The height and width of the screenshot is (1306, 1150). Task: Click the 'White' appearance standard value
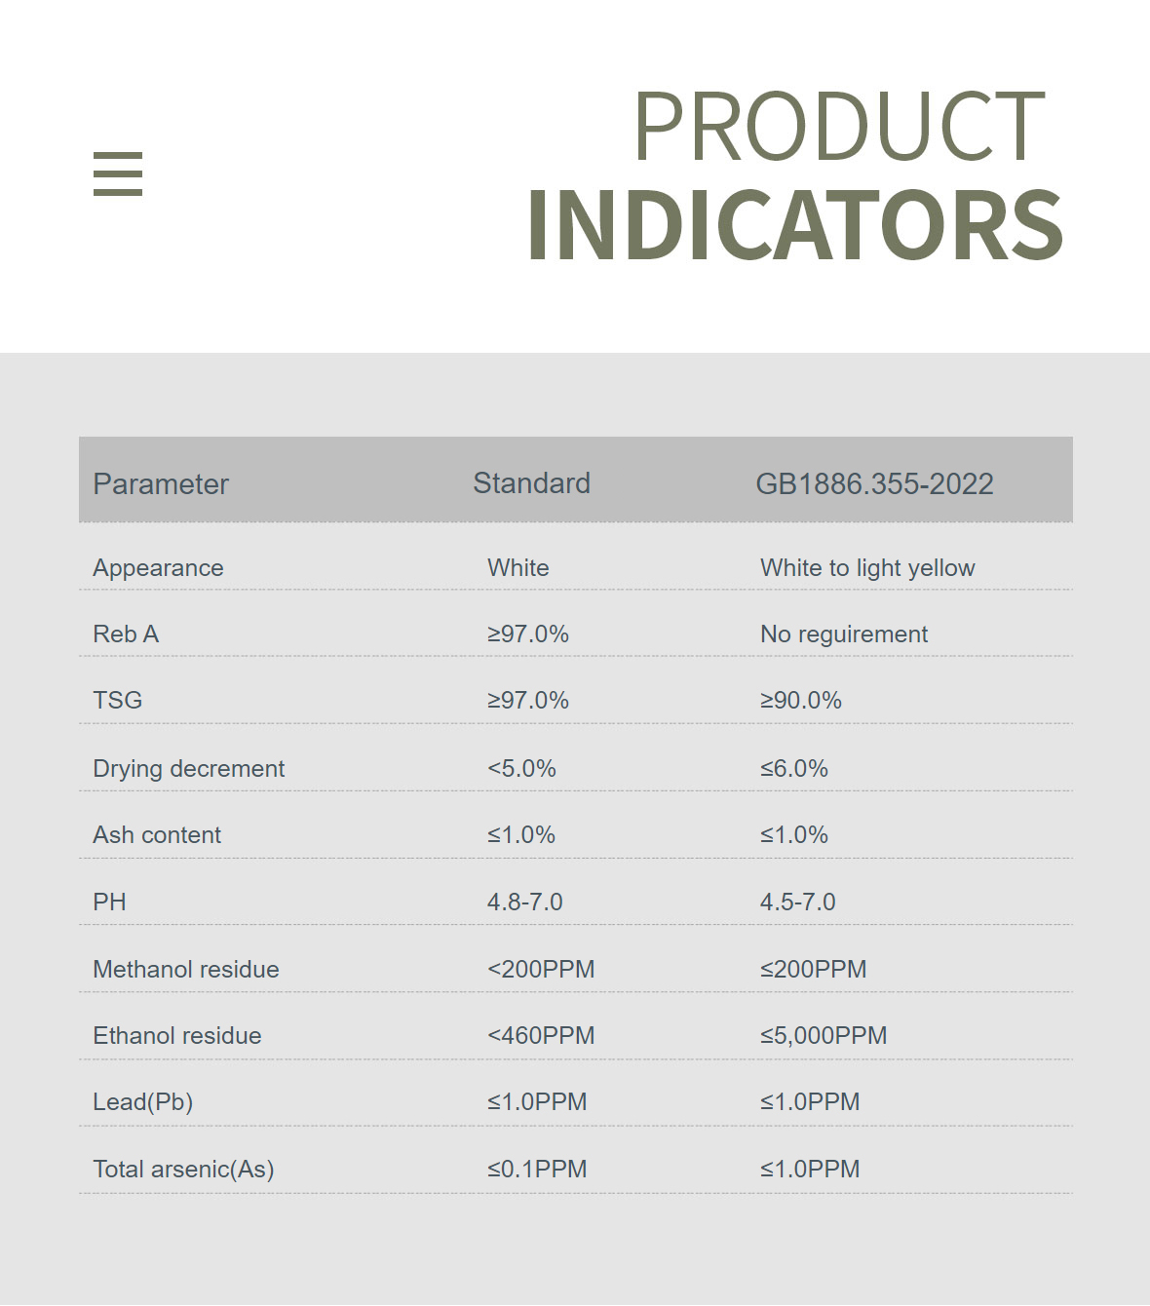[x=518, y=568]
